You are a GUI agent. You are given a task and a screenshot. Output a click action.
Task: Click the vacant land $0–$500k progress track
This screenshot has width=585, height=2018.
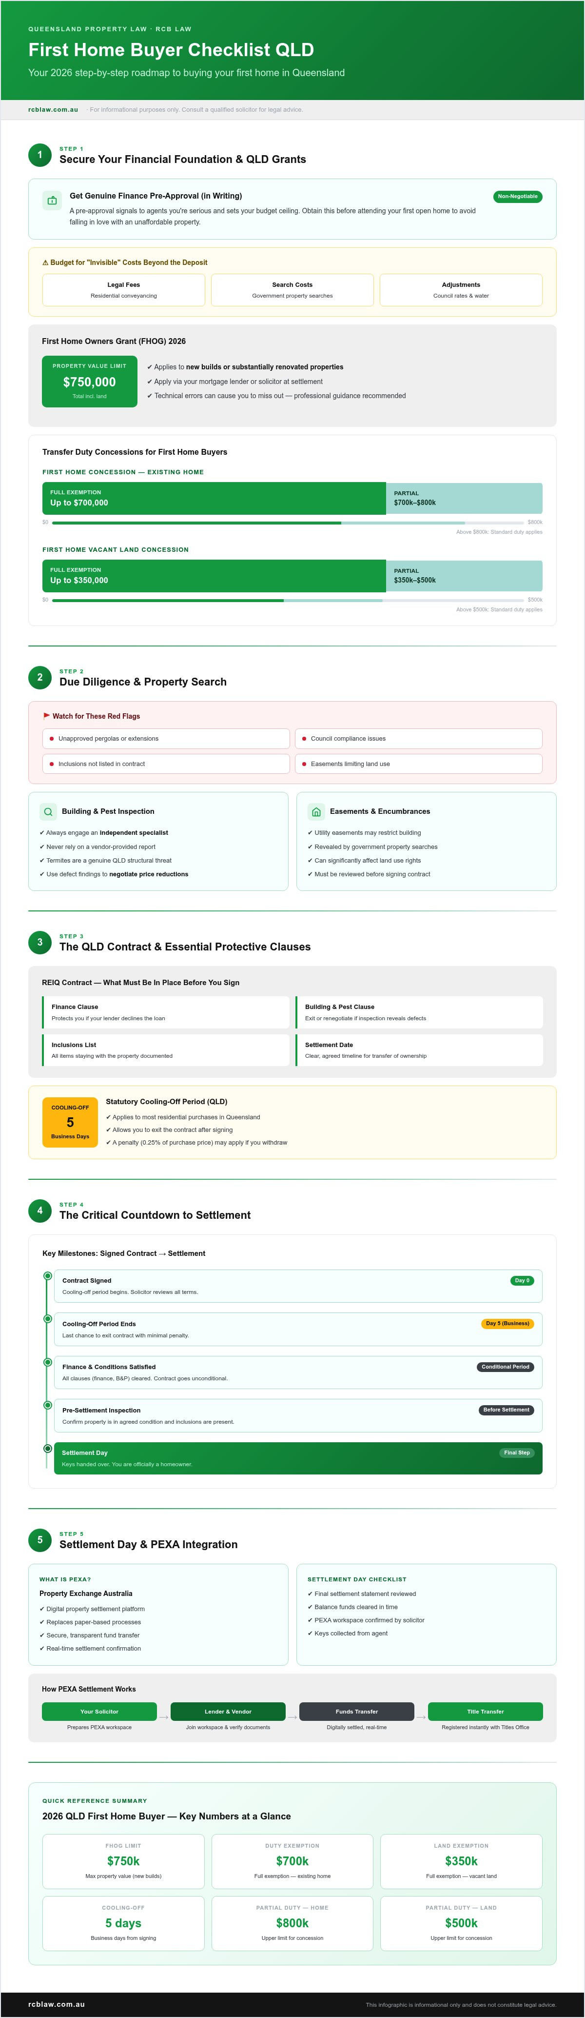point(288,600)
